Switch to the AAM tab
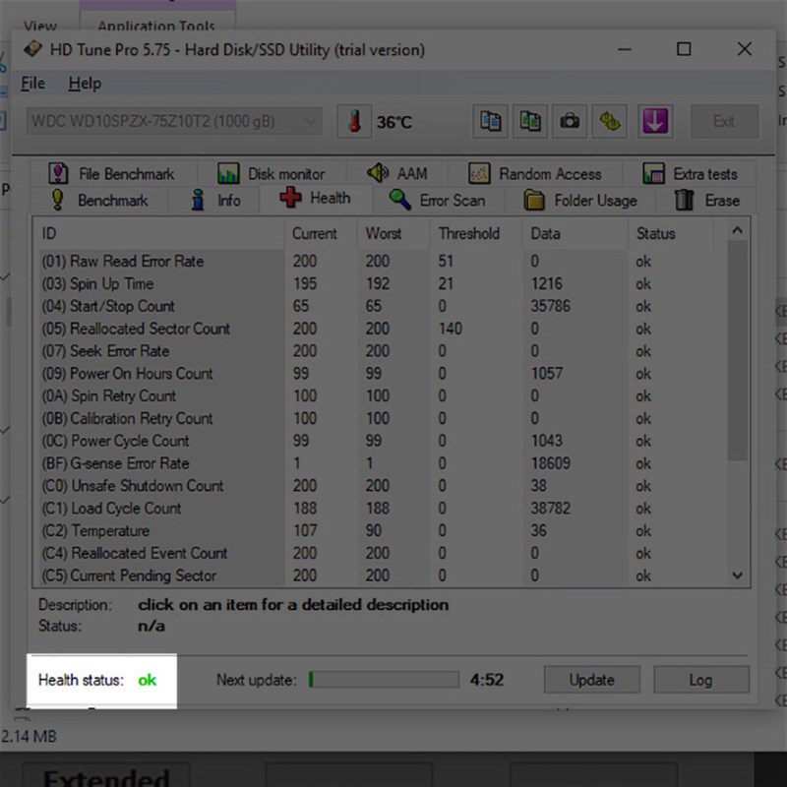The height and width of the screenshot is (787, 787). 397,174
